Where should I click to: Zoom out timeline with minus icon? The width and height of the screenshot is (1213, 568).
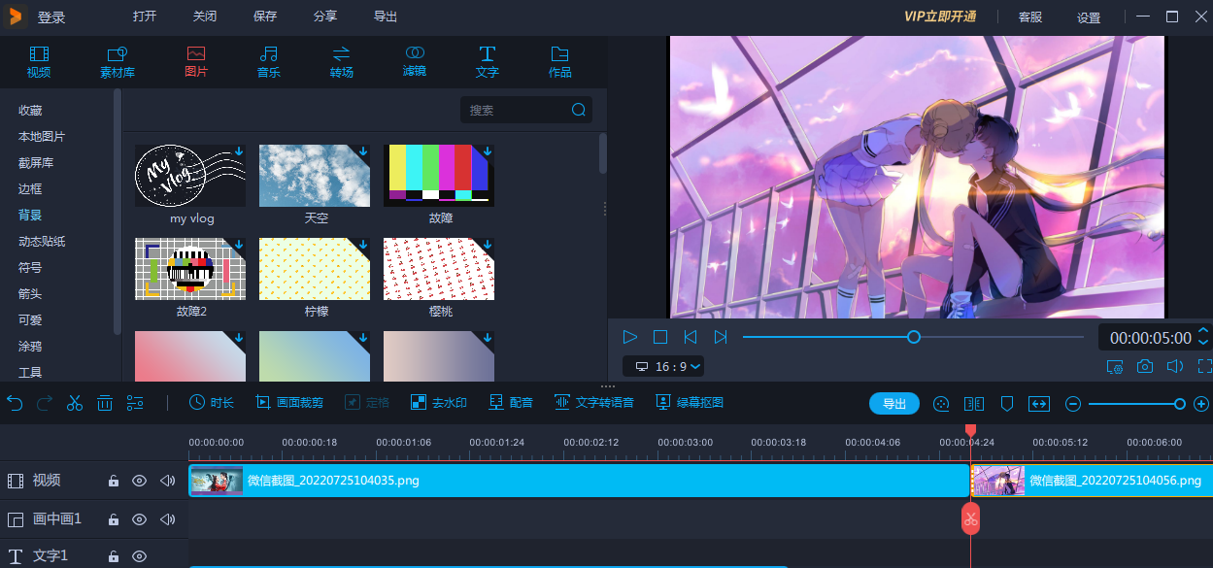1073,404
